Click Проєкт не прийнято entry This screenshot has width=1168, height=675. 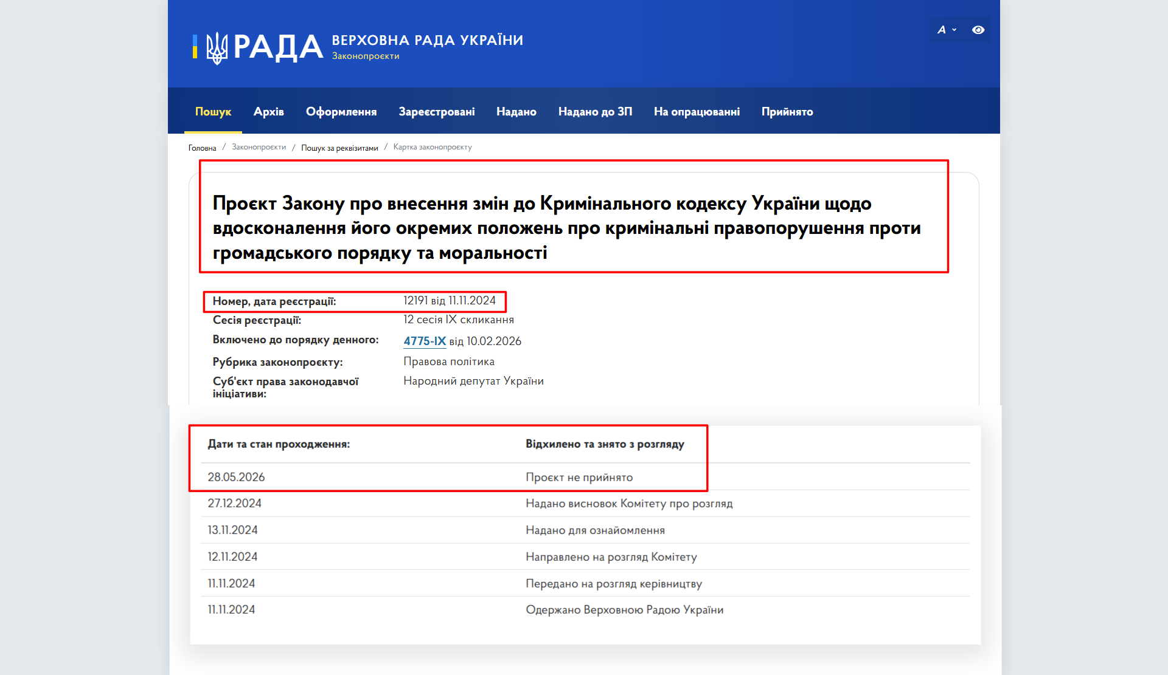tap(579, 478)
